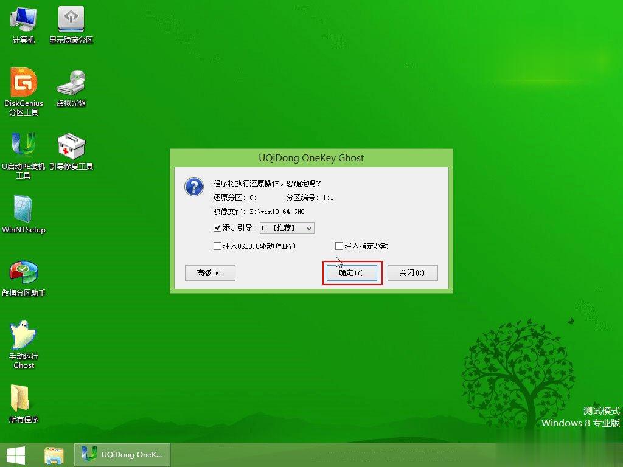Launch U启动PE装机工具
This screenshot has height=467, width=623.
24,156
